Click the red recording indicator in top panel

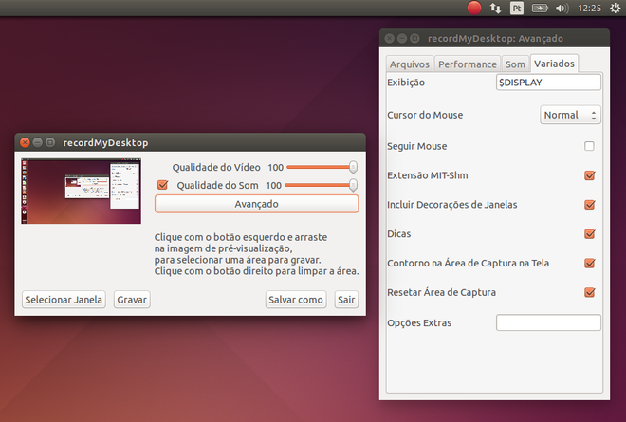pyautogui.click(x=474, y=8)
